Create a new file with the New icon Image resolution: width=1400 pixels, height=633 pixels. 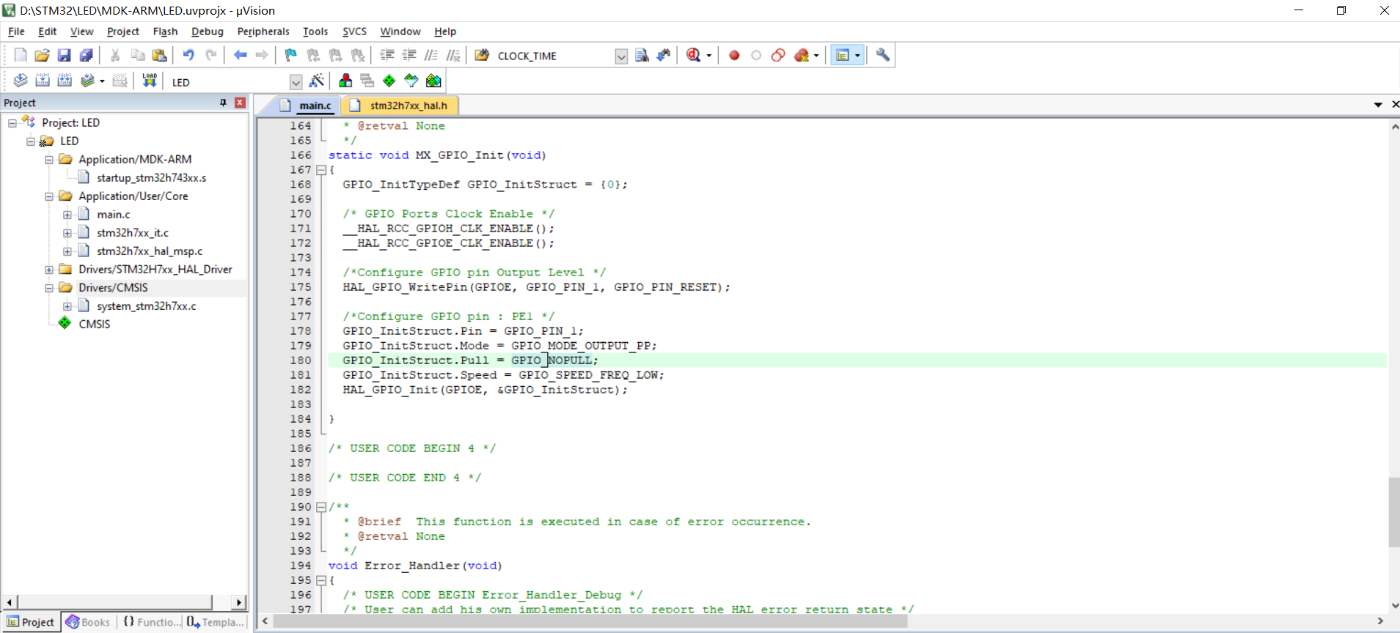coord(21,55)
